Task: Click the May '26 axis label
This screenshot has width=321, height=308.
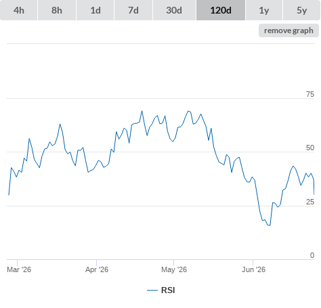Action: 174,269
